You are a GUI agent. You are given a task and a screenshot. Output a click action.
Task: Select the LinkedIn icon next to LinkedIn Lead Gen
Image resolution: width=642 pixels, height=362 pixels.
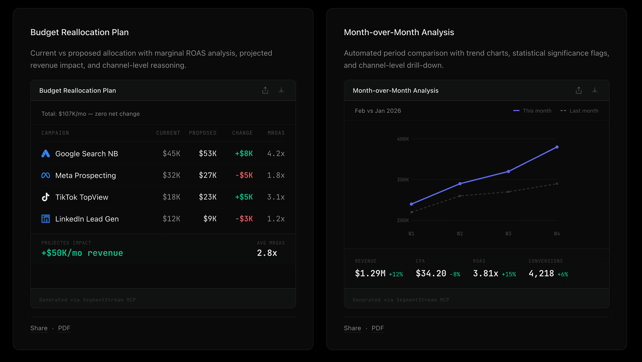(x=45, y=219)
